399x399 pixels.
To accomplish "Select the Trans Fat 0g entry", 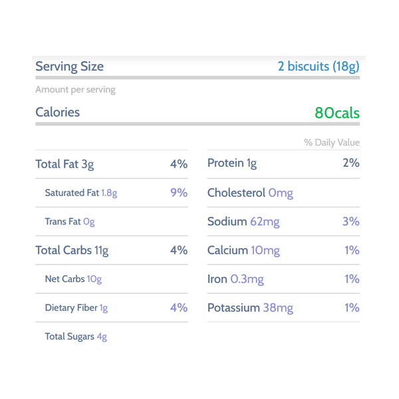I will (70, 221).
